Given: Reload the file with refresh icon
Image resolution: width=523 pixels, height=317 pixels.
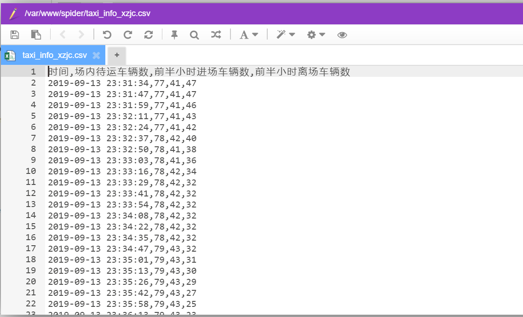Looking at the screenshot, I should click(x=149, y=35).
